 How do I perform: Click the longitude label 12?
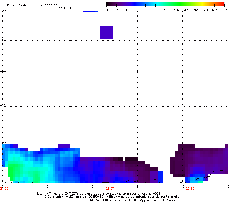pos(182,186)
